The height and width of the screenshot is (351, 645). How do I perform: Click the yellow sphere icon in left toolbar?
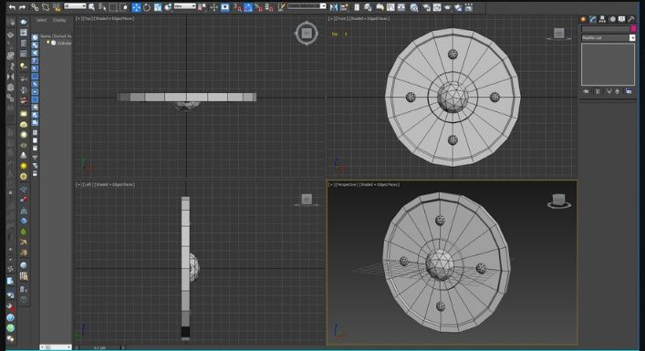(x=24, y=166)
